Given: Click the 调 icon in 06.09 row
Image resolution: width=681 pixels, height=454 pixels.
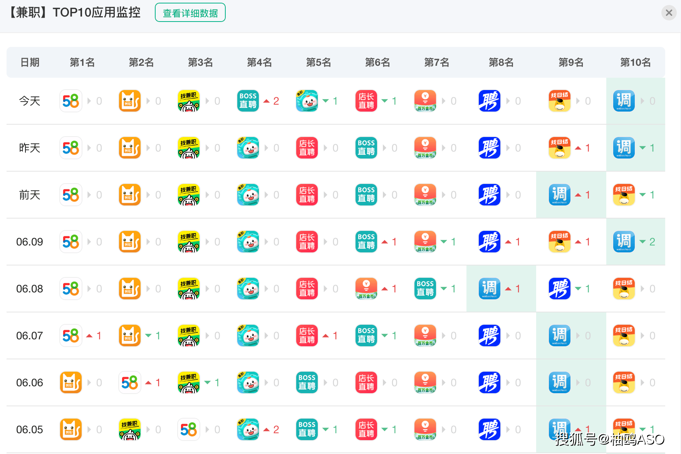Looking at the screenshot, I should tap(624, 242).
